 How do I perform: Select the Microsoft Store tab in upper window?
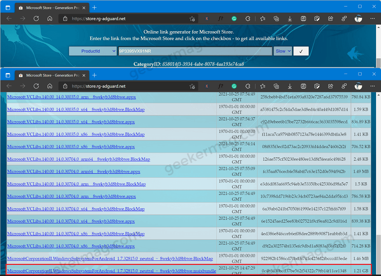52,8
